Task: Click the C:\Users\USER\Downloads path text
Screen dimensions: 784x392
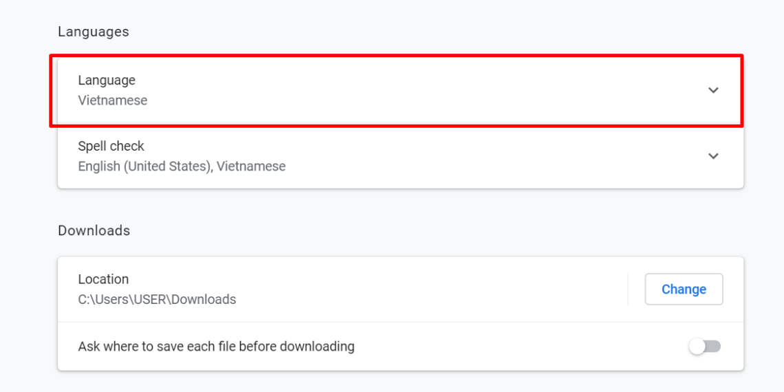Action: coord(157,300)
